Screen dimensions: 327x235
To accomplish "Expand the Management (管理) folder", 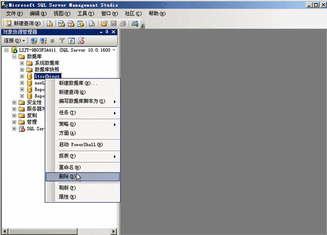I will (x=14, y=122).
